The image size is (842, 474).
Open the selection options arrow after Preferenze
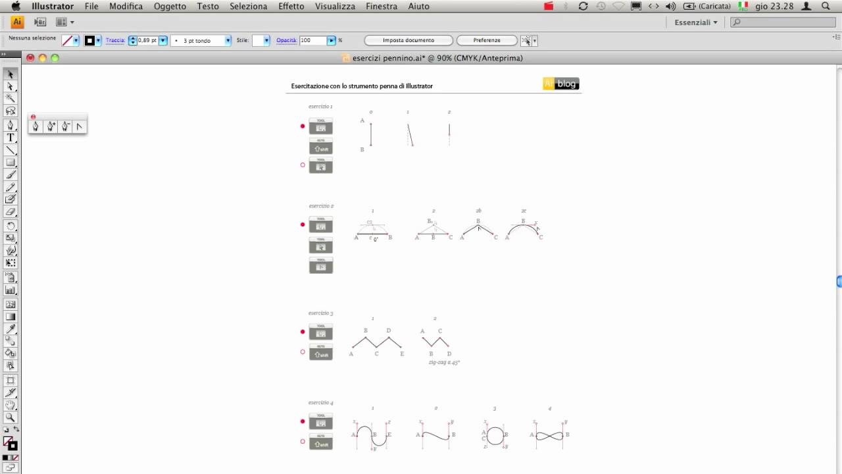pyautogui.click(x=535, y=41)
